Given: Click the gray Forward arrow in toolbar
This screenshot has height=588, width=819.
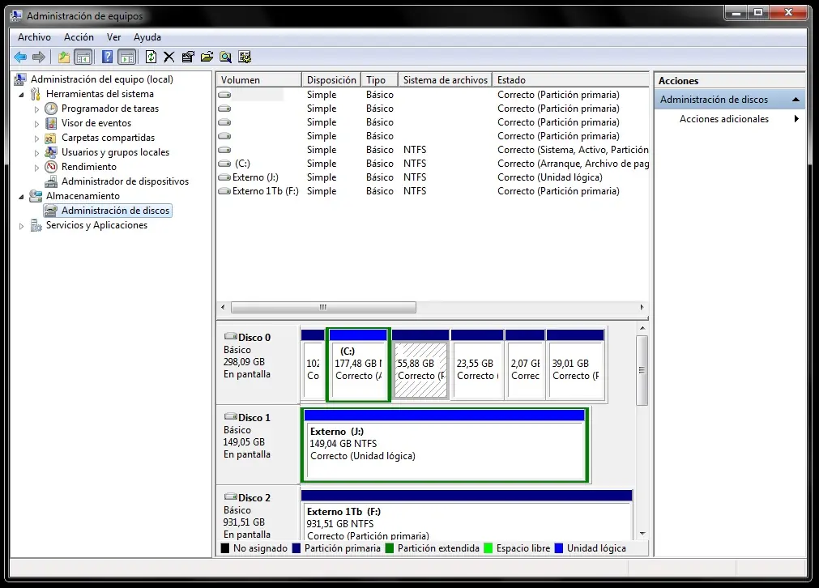Looking at the screenshot, I should pyautogui.click(x=39, y=57).
